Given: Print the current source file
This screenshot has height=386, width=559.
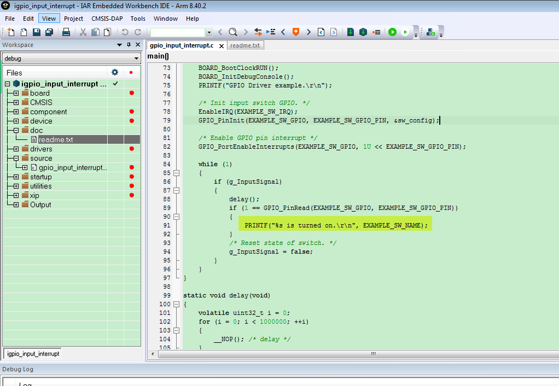Looking at the screenshot, I should pyautogui.click(x=66, y=32).
